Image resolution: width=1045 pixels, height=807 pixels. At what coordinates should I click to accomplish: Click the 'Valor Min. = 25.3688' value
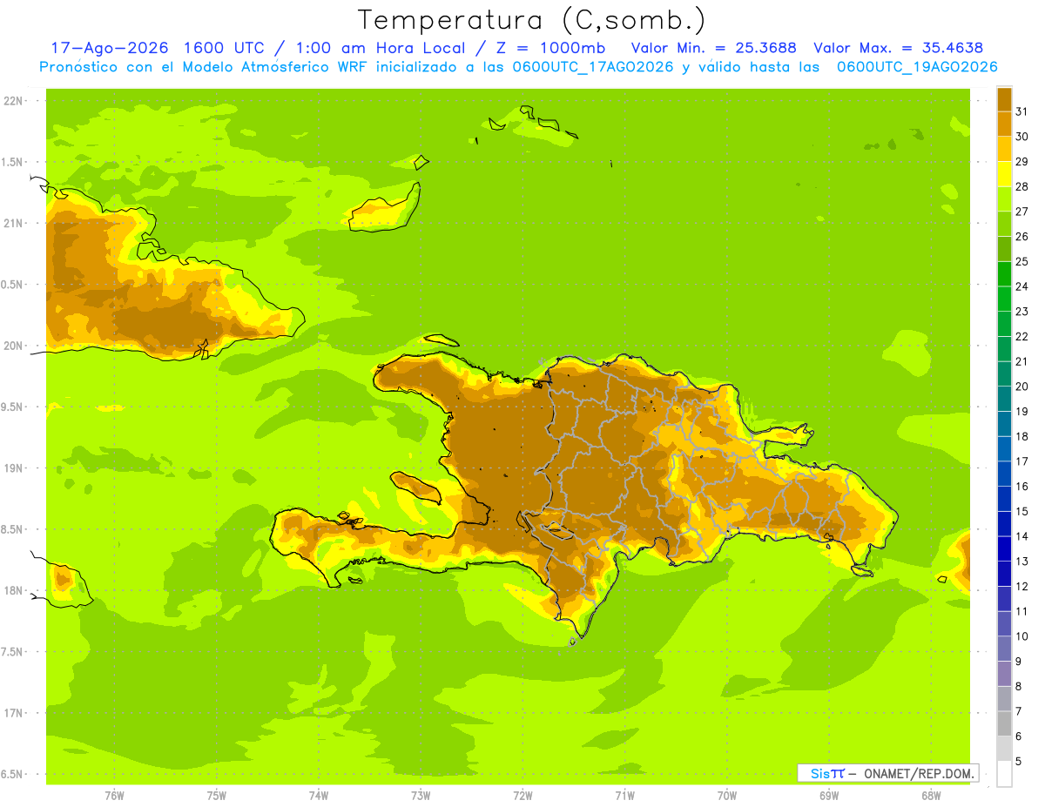[x=712, y=48]
